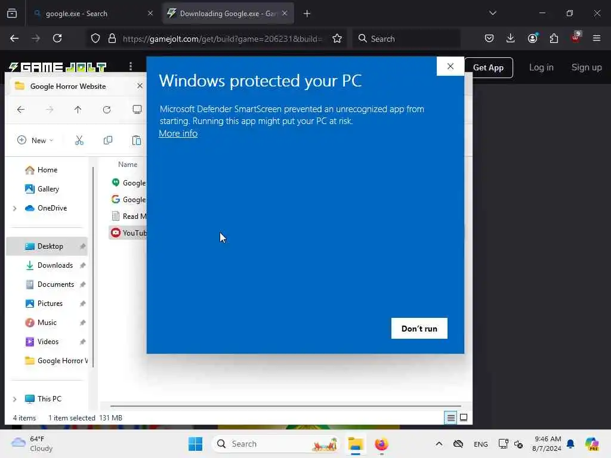Open File Explorer from taskbar
Screen dimensions: 611x458
point(356,444)
